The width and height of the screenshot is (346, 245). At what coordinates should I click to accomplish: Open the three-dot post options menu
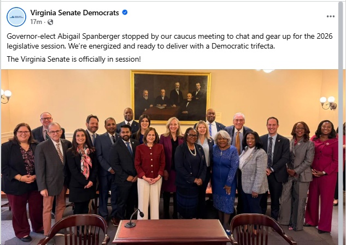pos(330,16)
